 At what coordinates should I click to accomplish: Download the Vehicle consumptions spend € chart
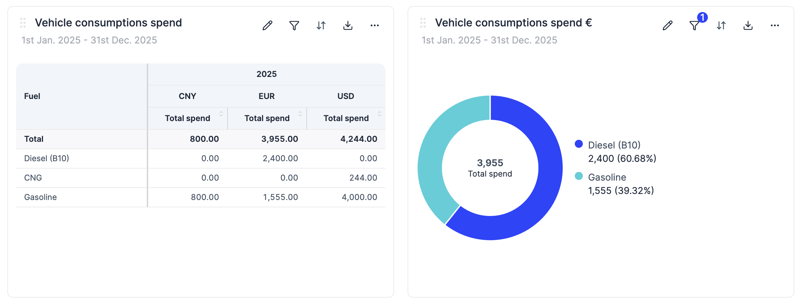[x=748, y=25]
